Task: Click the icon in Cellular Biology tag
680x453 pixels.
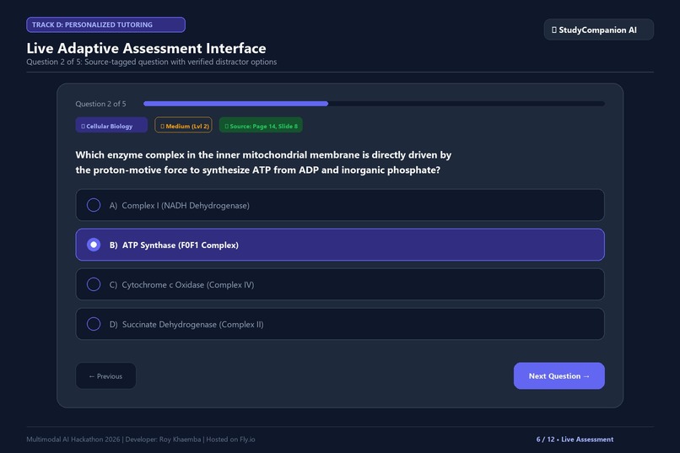Action: (83, 127)
